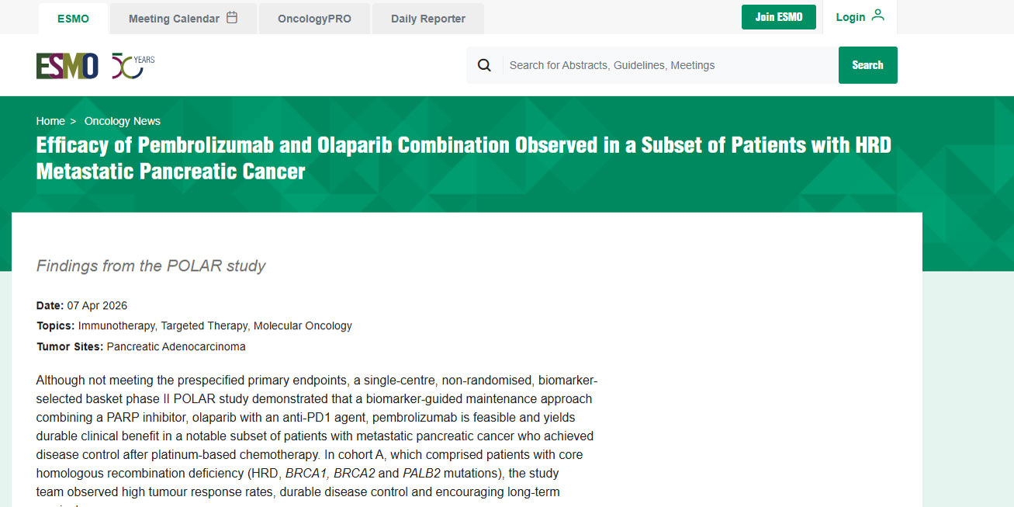Go to Home via the breadcrumb
The height and width of the screenshot is (507, 1014).
point(50,121)
